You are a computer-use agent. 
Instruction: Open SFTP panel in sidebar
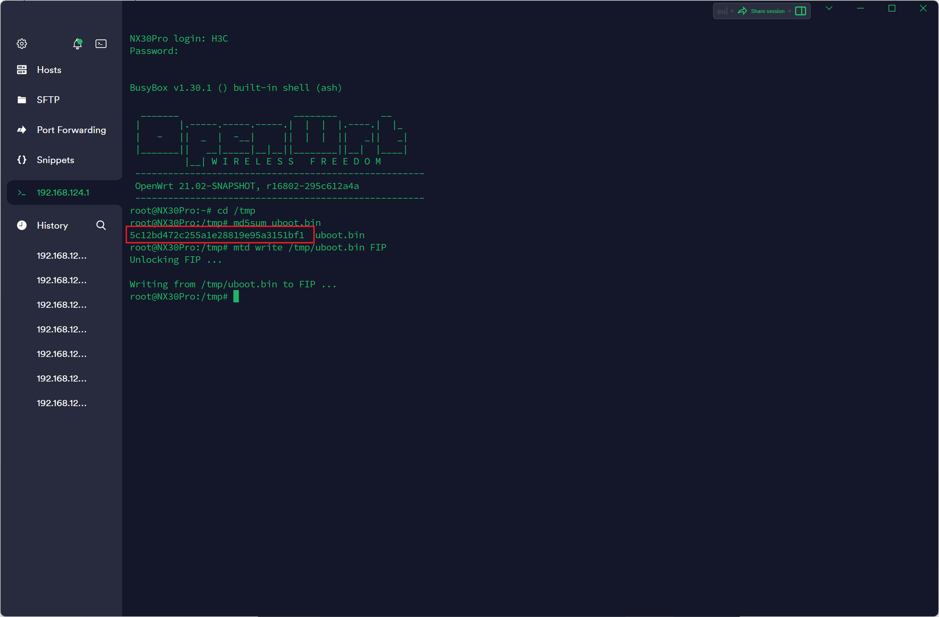47,99
